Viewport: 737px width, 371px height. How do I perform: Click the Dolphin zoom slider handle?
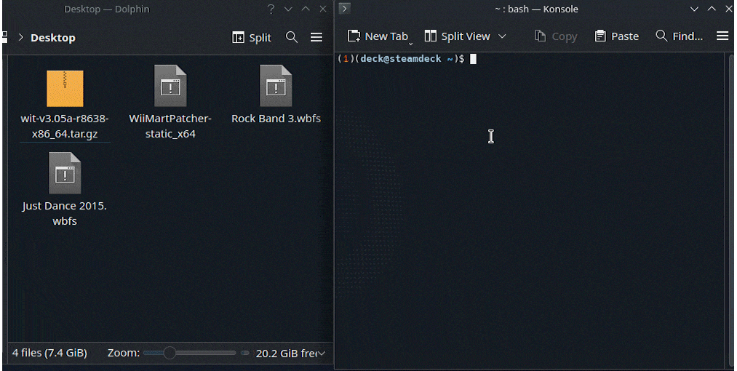170,353
